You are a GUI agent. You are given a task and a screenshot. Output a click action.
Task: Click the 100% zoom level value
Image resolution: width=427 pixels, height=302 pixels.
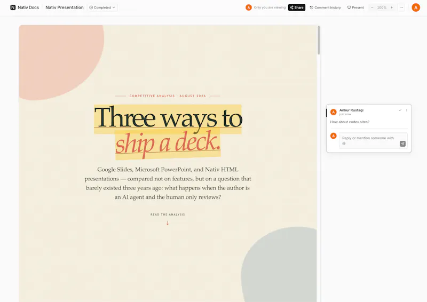[382, 7]
